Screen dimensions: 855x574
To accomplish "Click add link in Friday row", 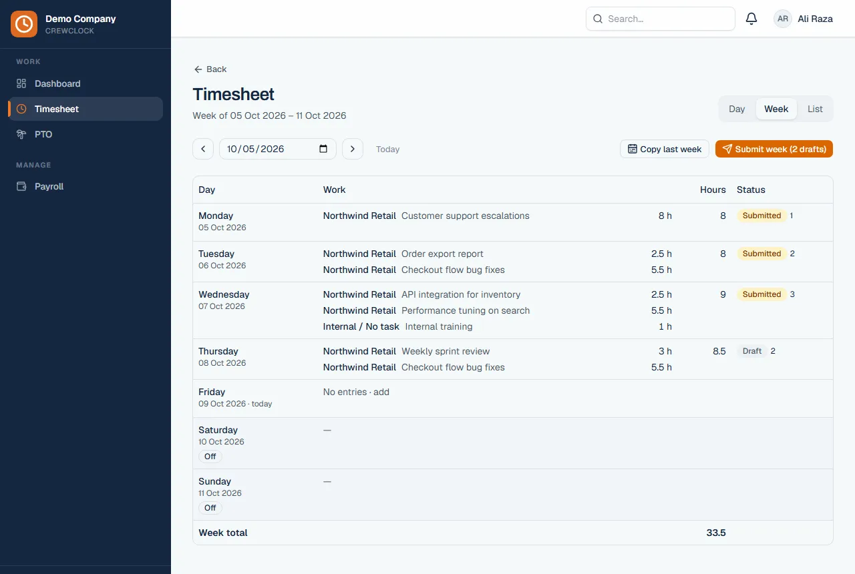I will tap(381, 392).
